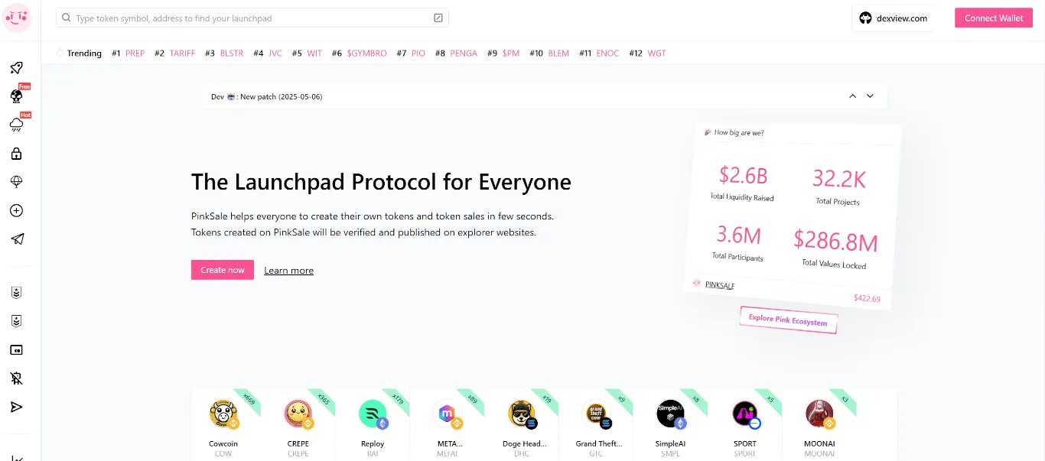Open trending token #8 PENGA
The width and height of the screenshot is (1045, 461).
pyautogui.click(x=456, y=54)
